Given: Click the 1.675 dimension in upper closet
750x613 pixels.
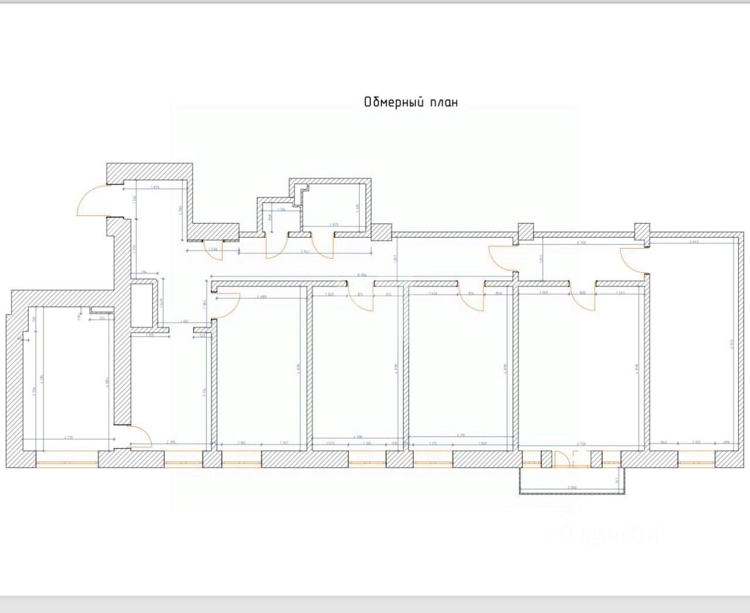Looking at the screenshot, I should [x=334, y=225].
